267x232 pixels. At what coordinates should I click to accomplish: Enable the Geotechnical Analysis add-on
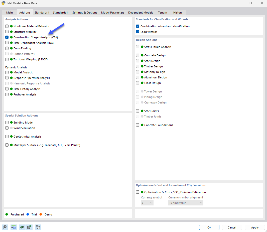[x=7, y=136]
